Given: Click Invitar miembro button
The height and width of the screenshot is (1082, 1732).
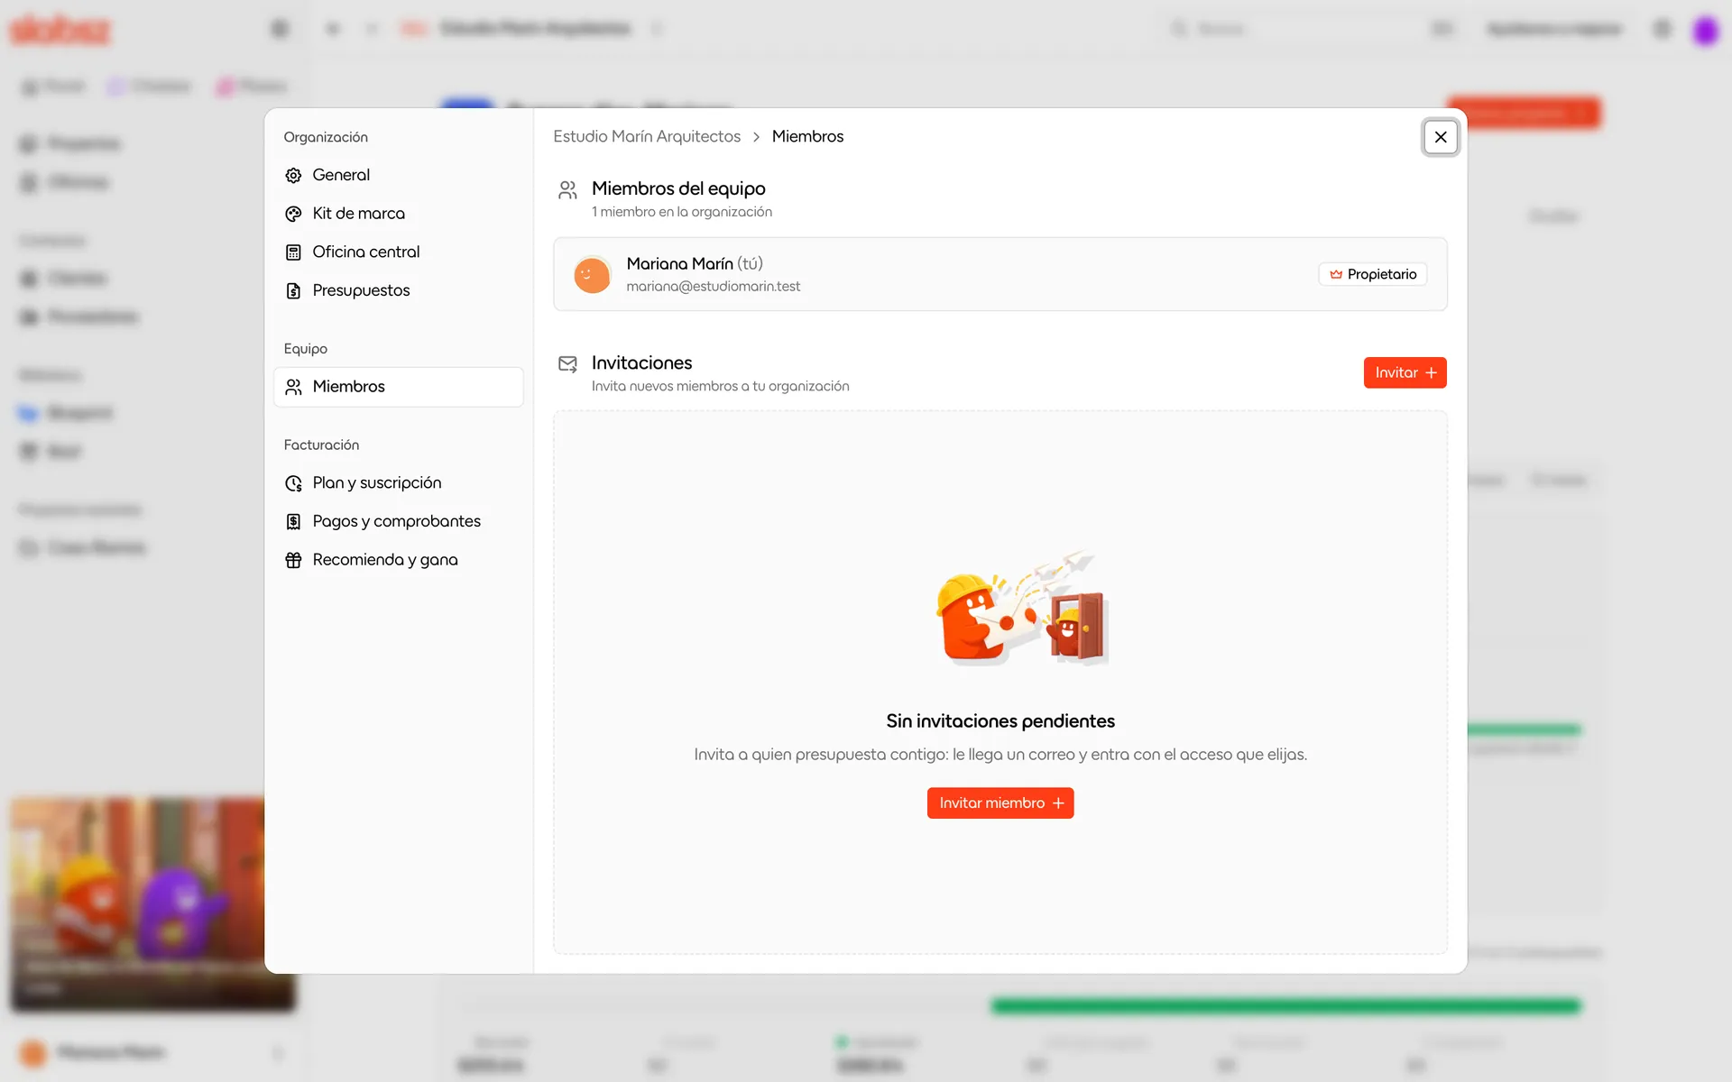Looking at the screenshot, I should point(1000,802).
